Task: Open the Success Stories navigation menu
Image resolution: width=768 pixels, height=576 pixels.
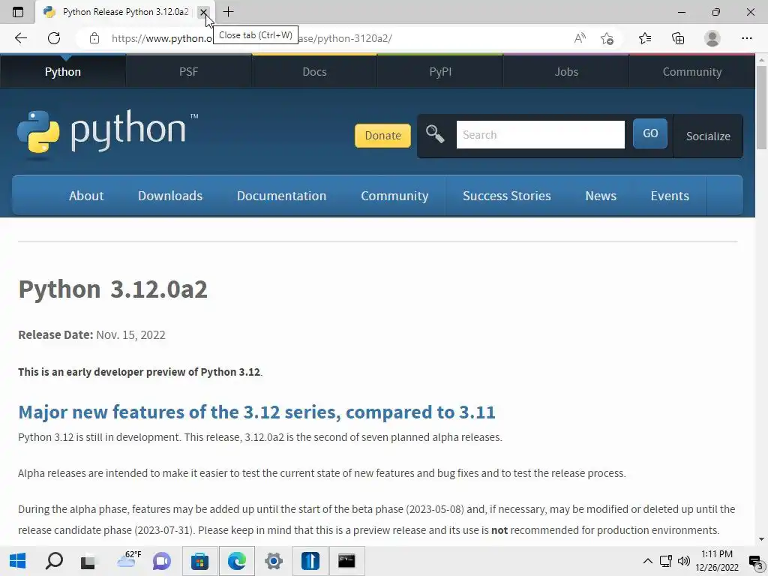Action: point(506,196)
